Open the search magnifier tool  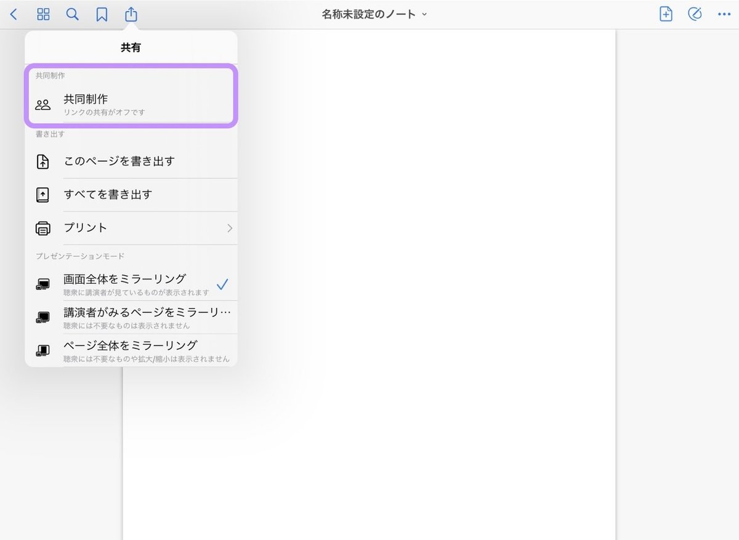click(x=73, y=14)
